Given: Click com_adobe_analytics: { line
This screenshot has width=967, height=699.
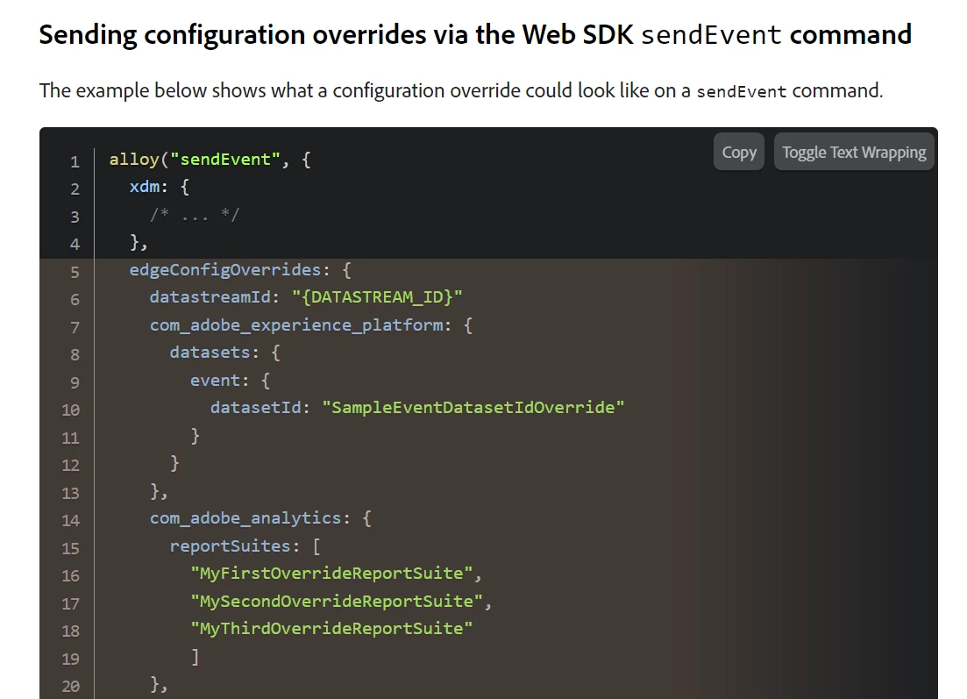Looking at the screenshot, I should point(261,518).
